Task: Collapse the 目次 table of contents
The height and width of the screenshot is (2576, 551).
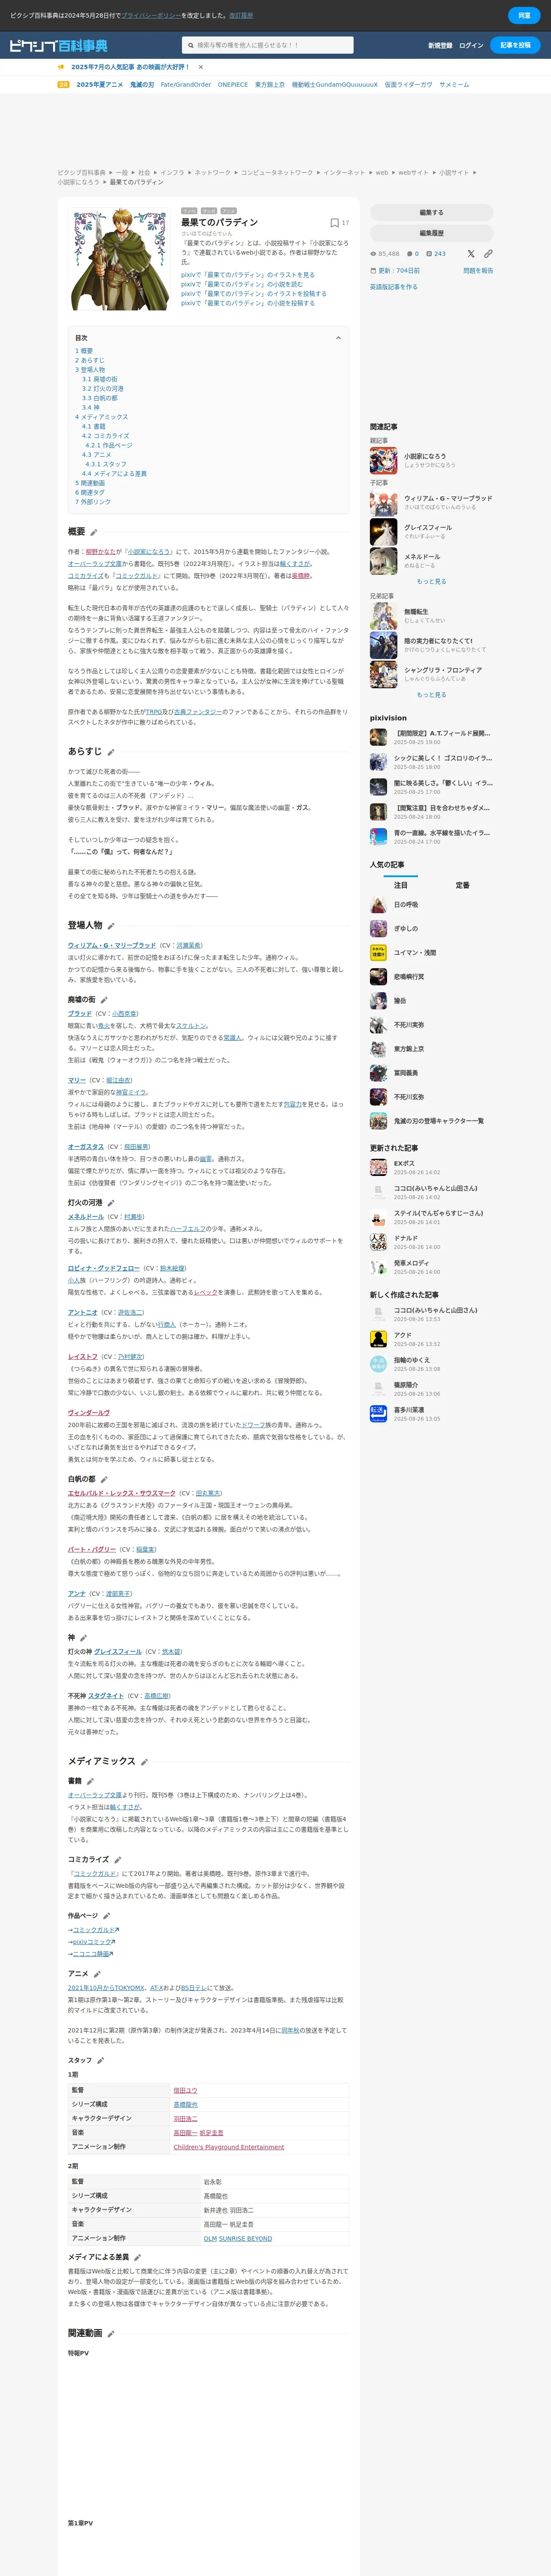Action: click(x=338, y=338)
